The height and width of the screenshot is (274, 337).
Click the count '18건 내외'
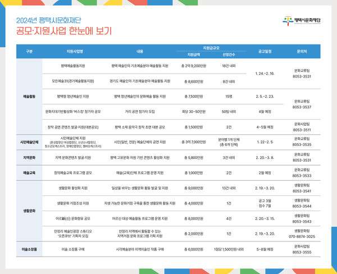pyautogui.click(x=229, y=66)
